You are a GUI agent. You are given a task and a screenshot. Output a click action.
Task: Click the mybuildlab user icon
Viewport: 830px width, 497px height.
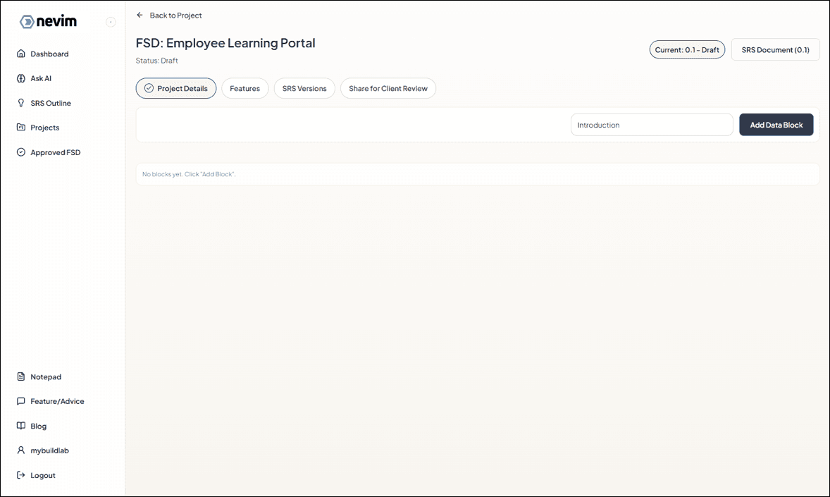(21, 450)
